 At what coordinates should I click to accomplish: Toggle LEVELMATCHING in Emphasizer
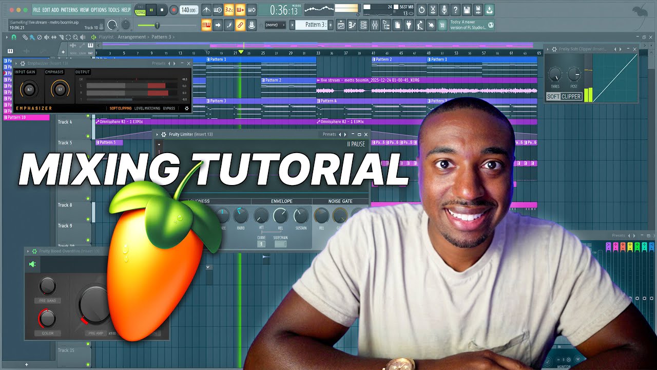(147, 108)
